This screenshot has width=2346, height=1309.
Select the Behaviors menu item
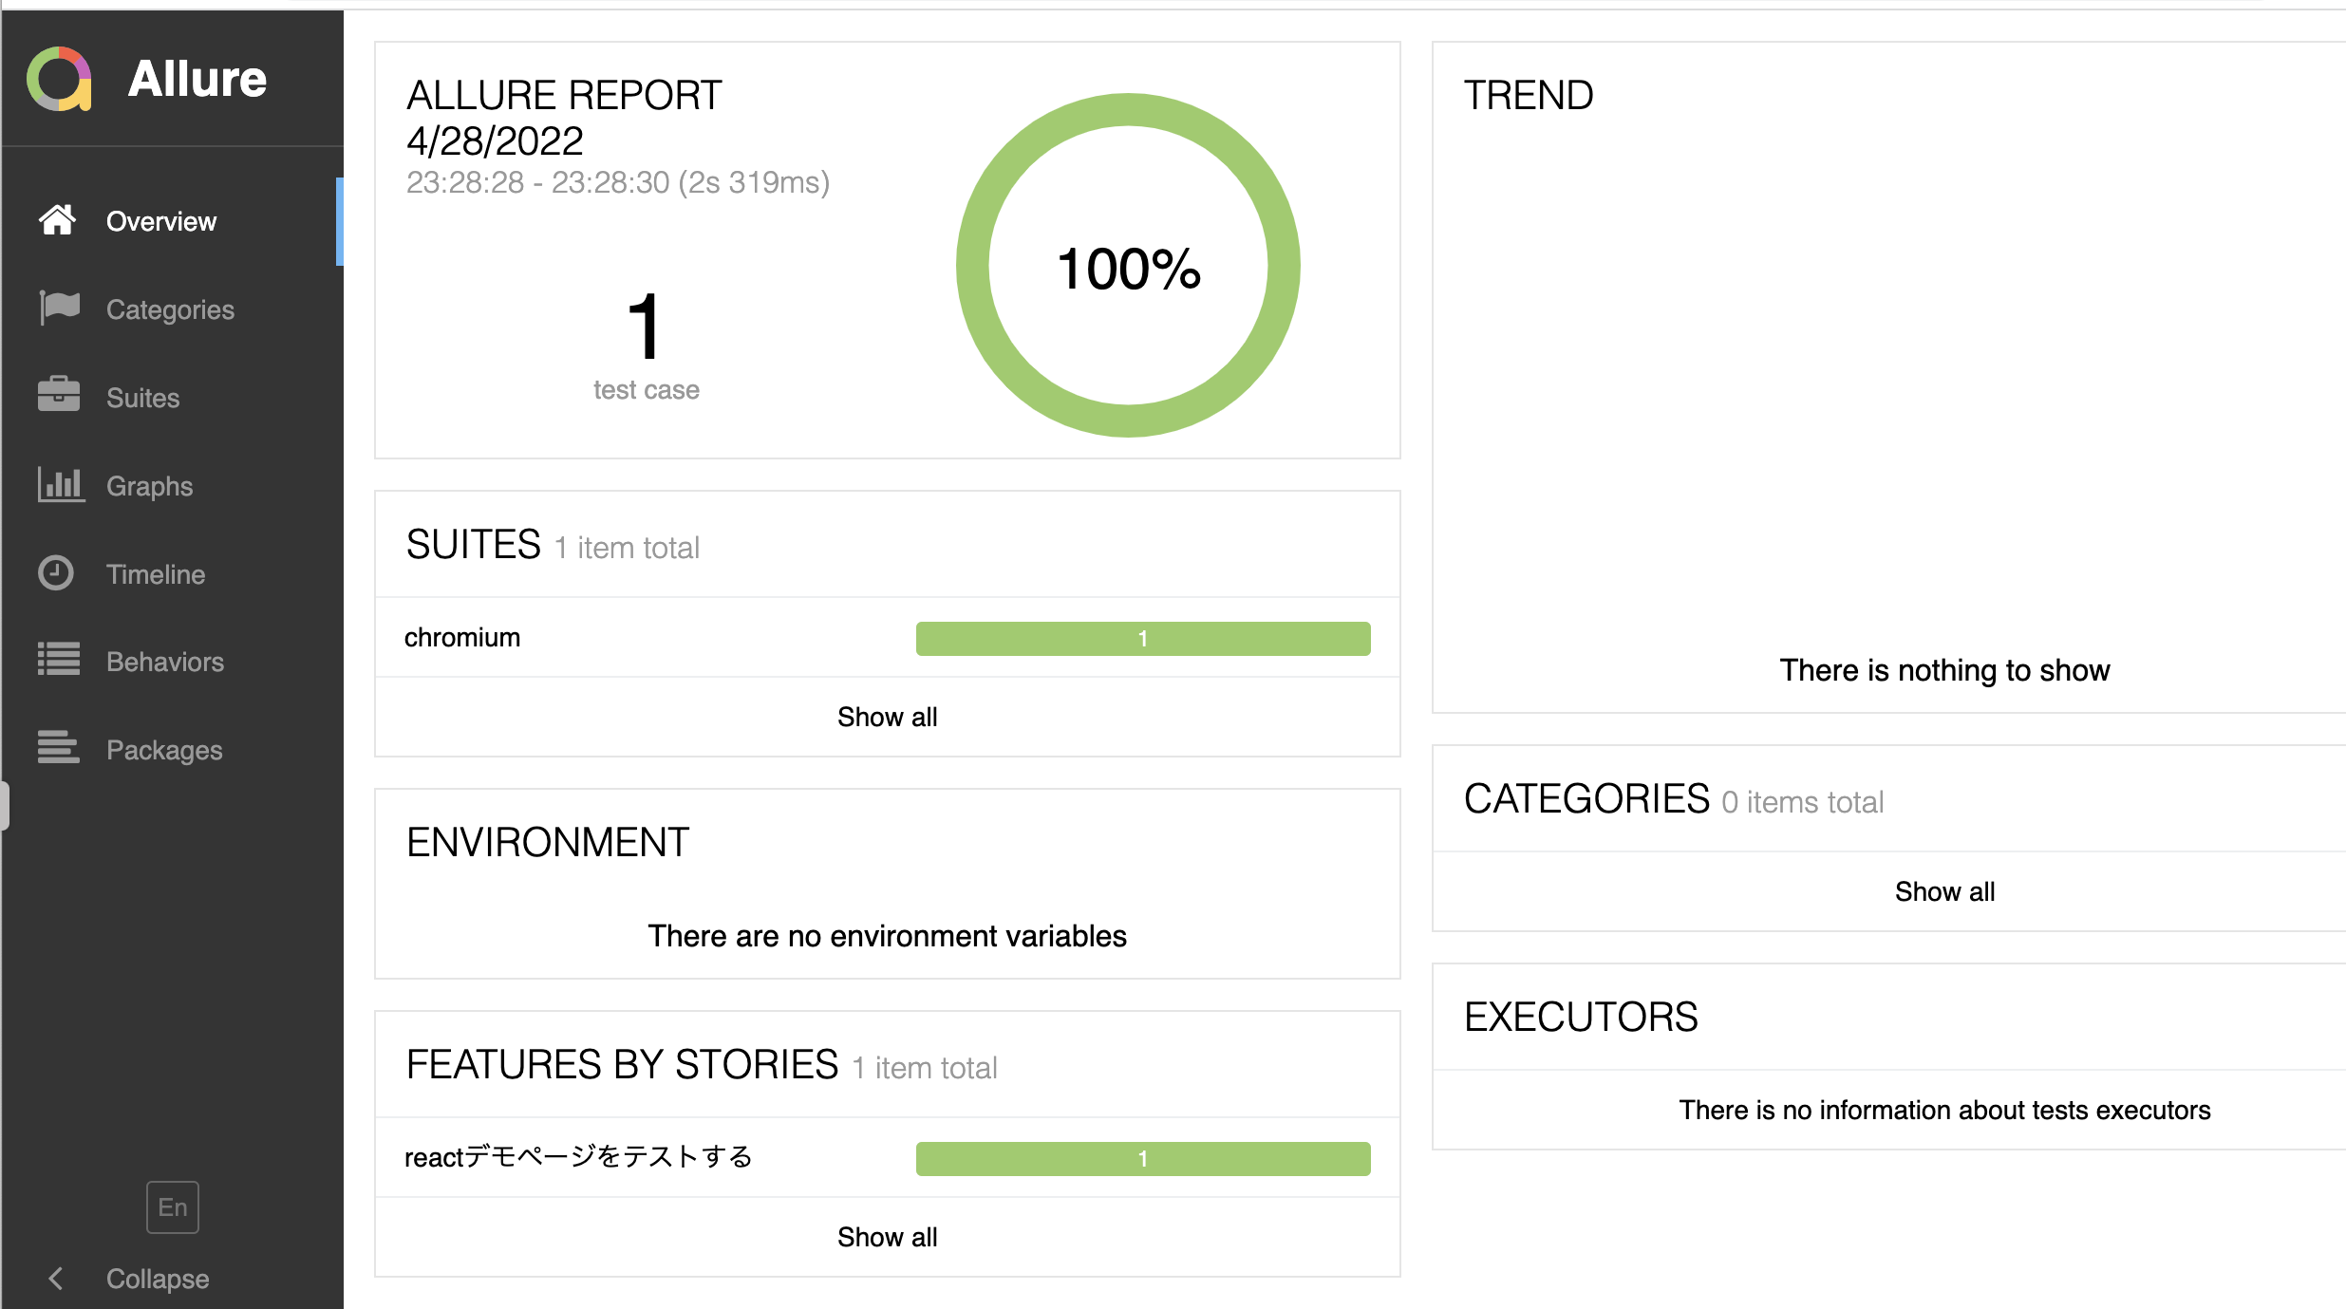165,662
